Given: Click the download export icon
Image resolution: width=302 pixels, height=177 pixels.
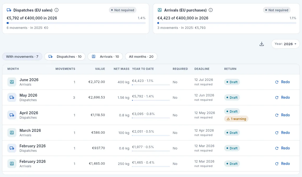Looking at the screenshot, I should tap(261, 44).
